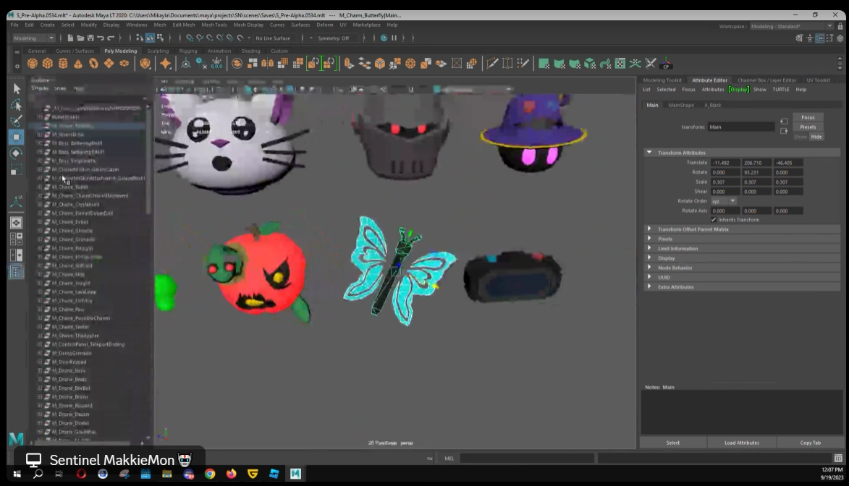Open the Mesh Tools menu

click(214, 25)
